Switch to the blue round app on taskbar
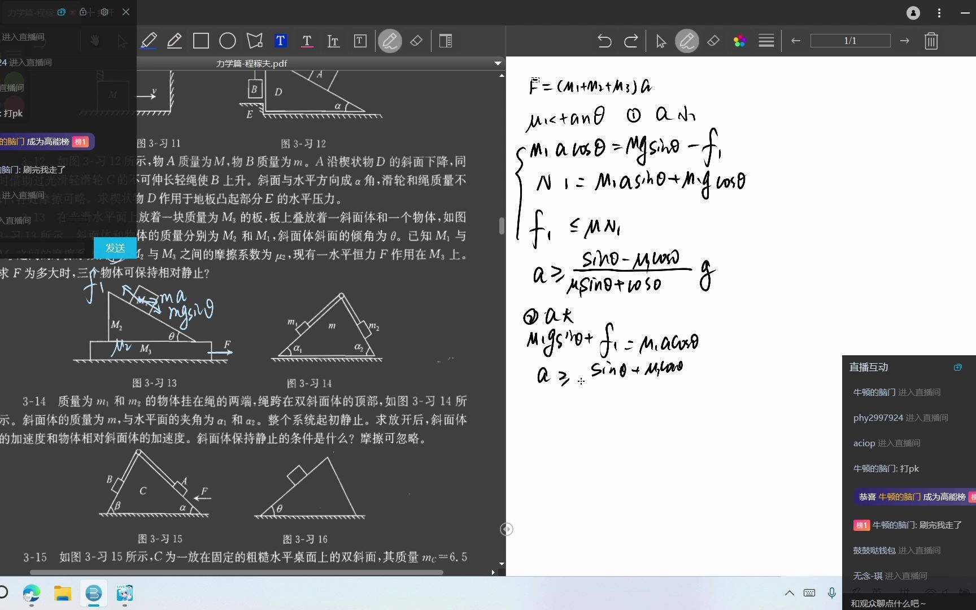976x610 pixels. (93, 593)
